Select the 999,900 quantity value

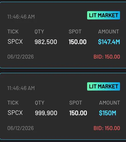[x=46, y=113]
